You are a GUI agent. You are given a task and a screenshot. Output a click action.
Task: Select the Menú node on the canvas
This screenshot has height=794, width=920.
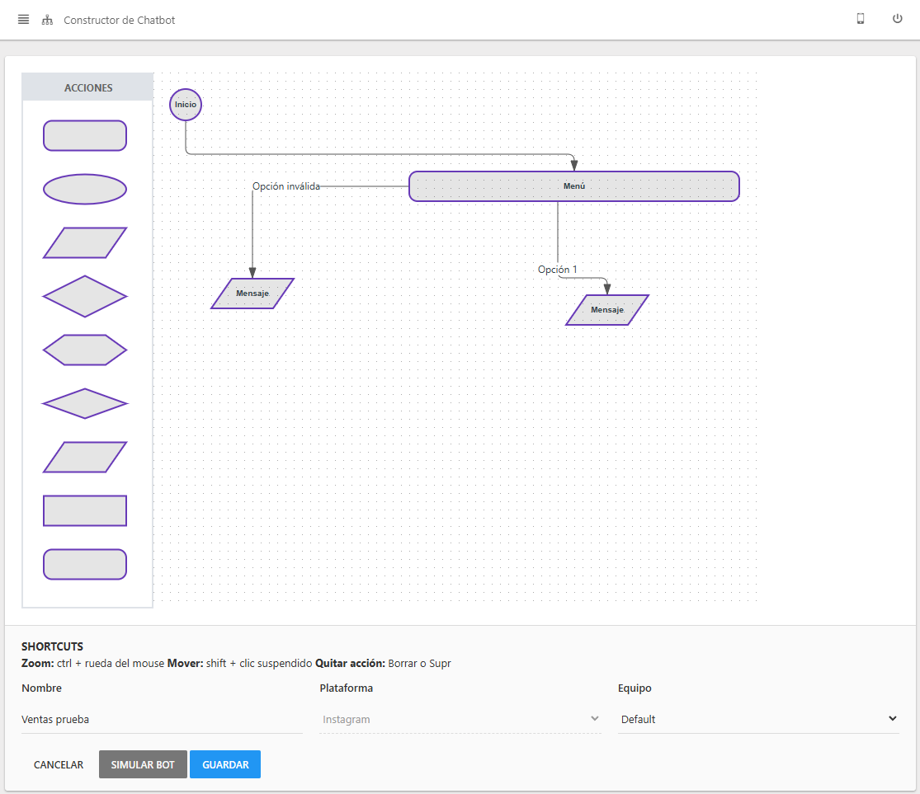[x=573, y=186]
